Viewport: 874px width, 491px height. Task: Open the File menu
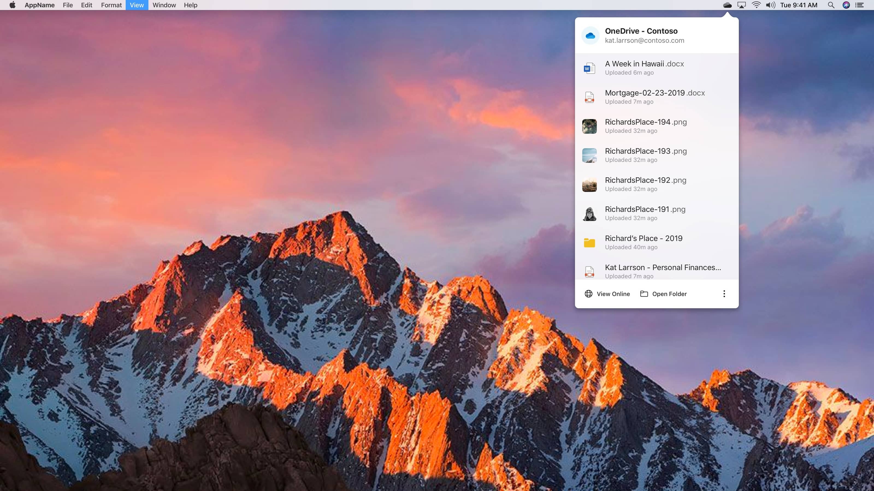pyautogui.click(x=67, y=5)
